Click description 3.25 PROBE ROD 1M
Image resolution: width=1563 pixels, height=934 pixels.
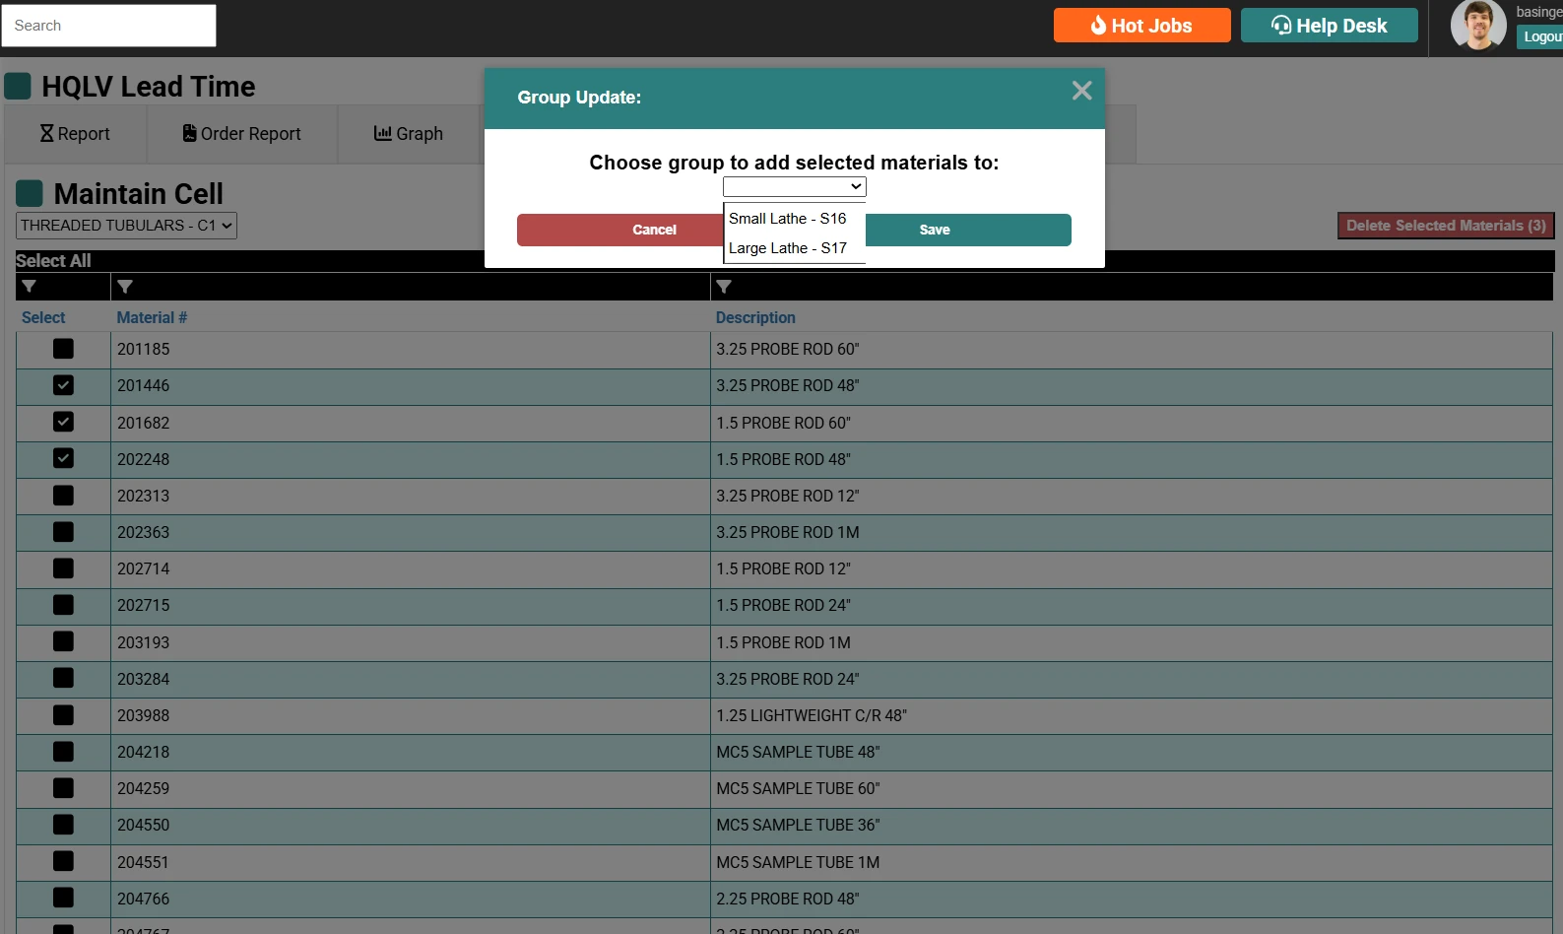click(x=788, y=532)
